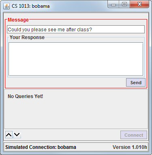Click the down arrow query navigation button

click(x=17, y=135)
